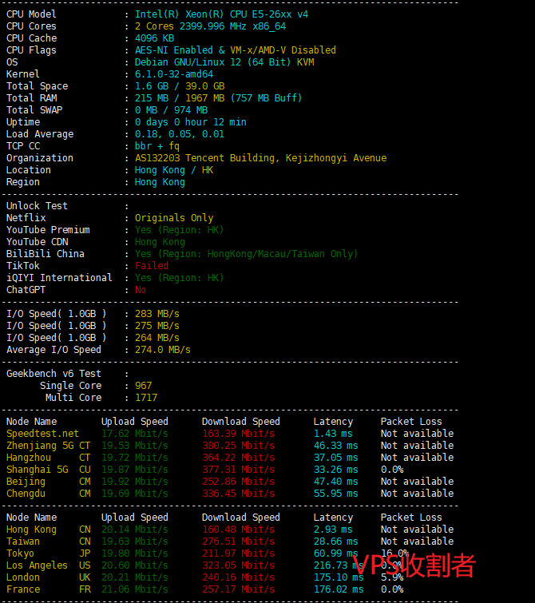Screen dimensions: 535x603
Task: Click the Los Angeles node name
Action: 37,565
